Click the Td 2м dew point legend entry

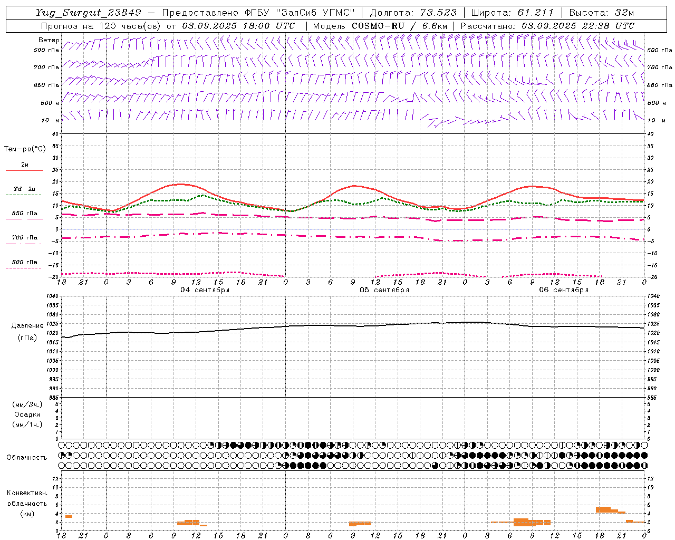[x=25, y=189]
